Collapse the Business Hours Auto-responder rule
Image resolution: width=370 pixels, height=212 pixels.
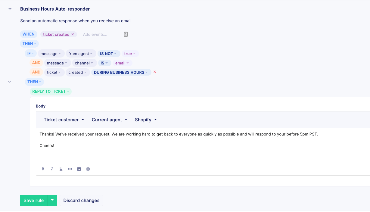[10, 9]
